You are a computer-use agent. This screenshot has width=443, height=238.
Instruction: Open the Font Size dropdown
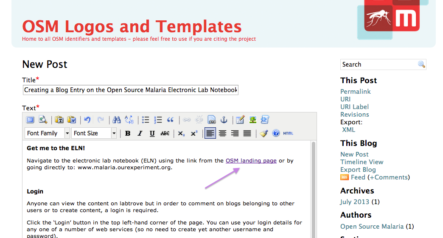[x=94, y=133]
